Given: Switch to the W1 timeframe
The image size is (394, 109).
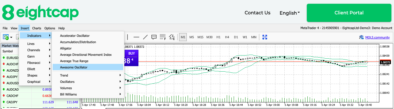Looking at the screenshot, I should 245,37.
